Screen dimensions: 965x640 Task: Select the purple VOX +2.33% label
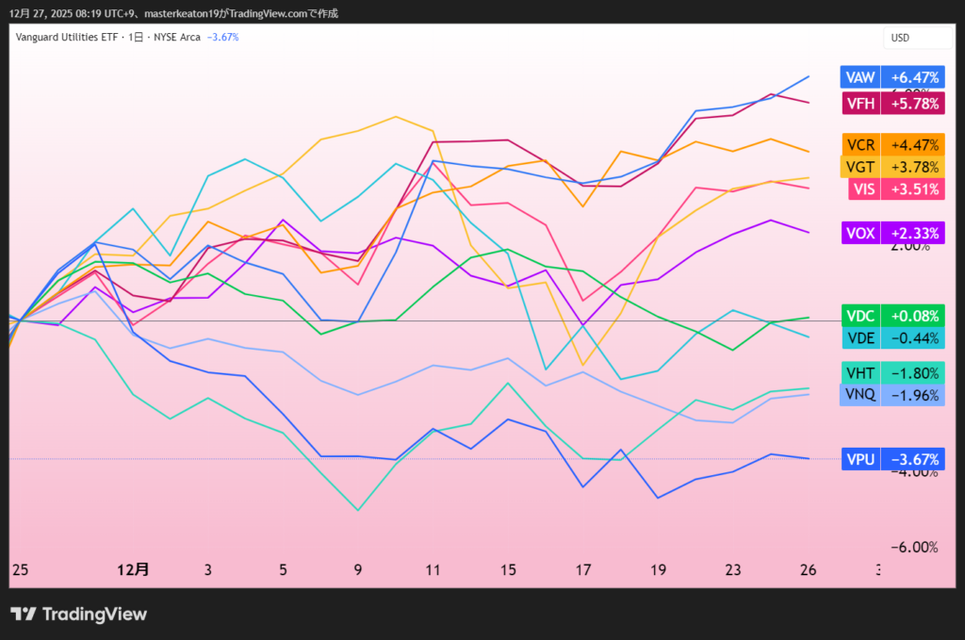pyautogui.click(x=892, y=233)
